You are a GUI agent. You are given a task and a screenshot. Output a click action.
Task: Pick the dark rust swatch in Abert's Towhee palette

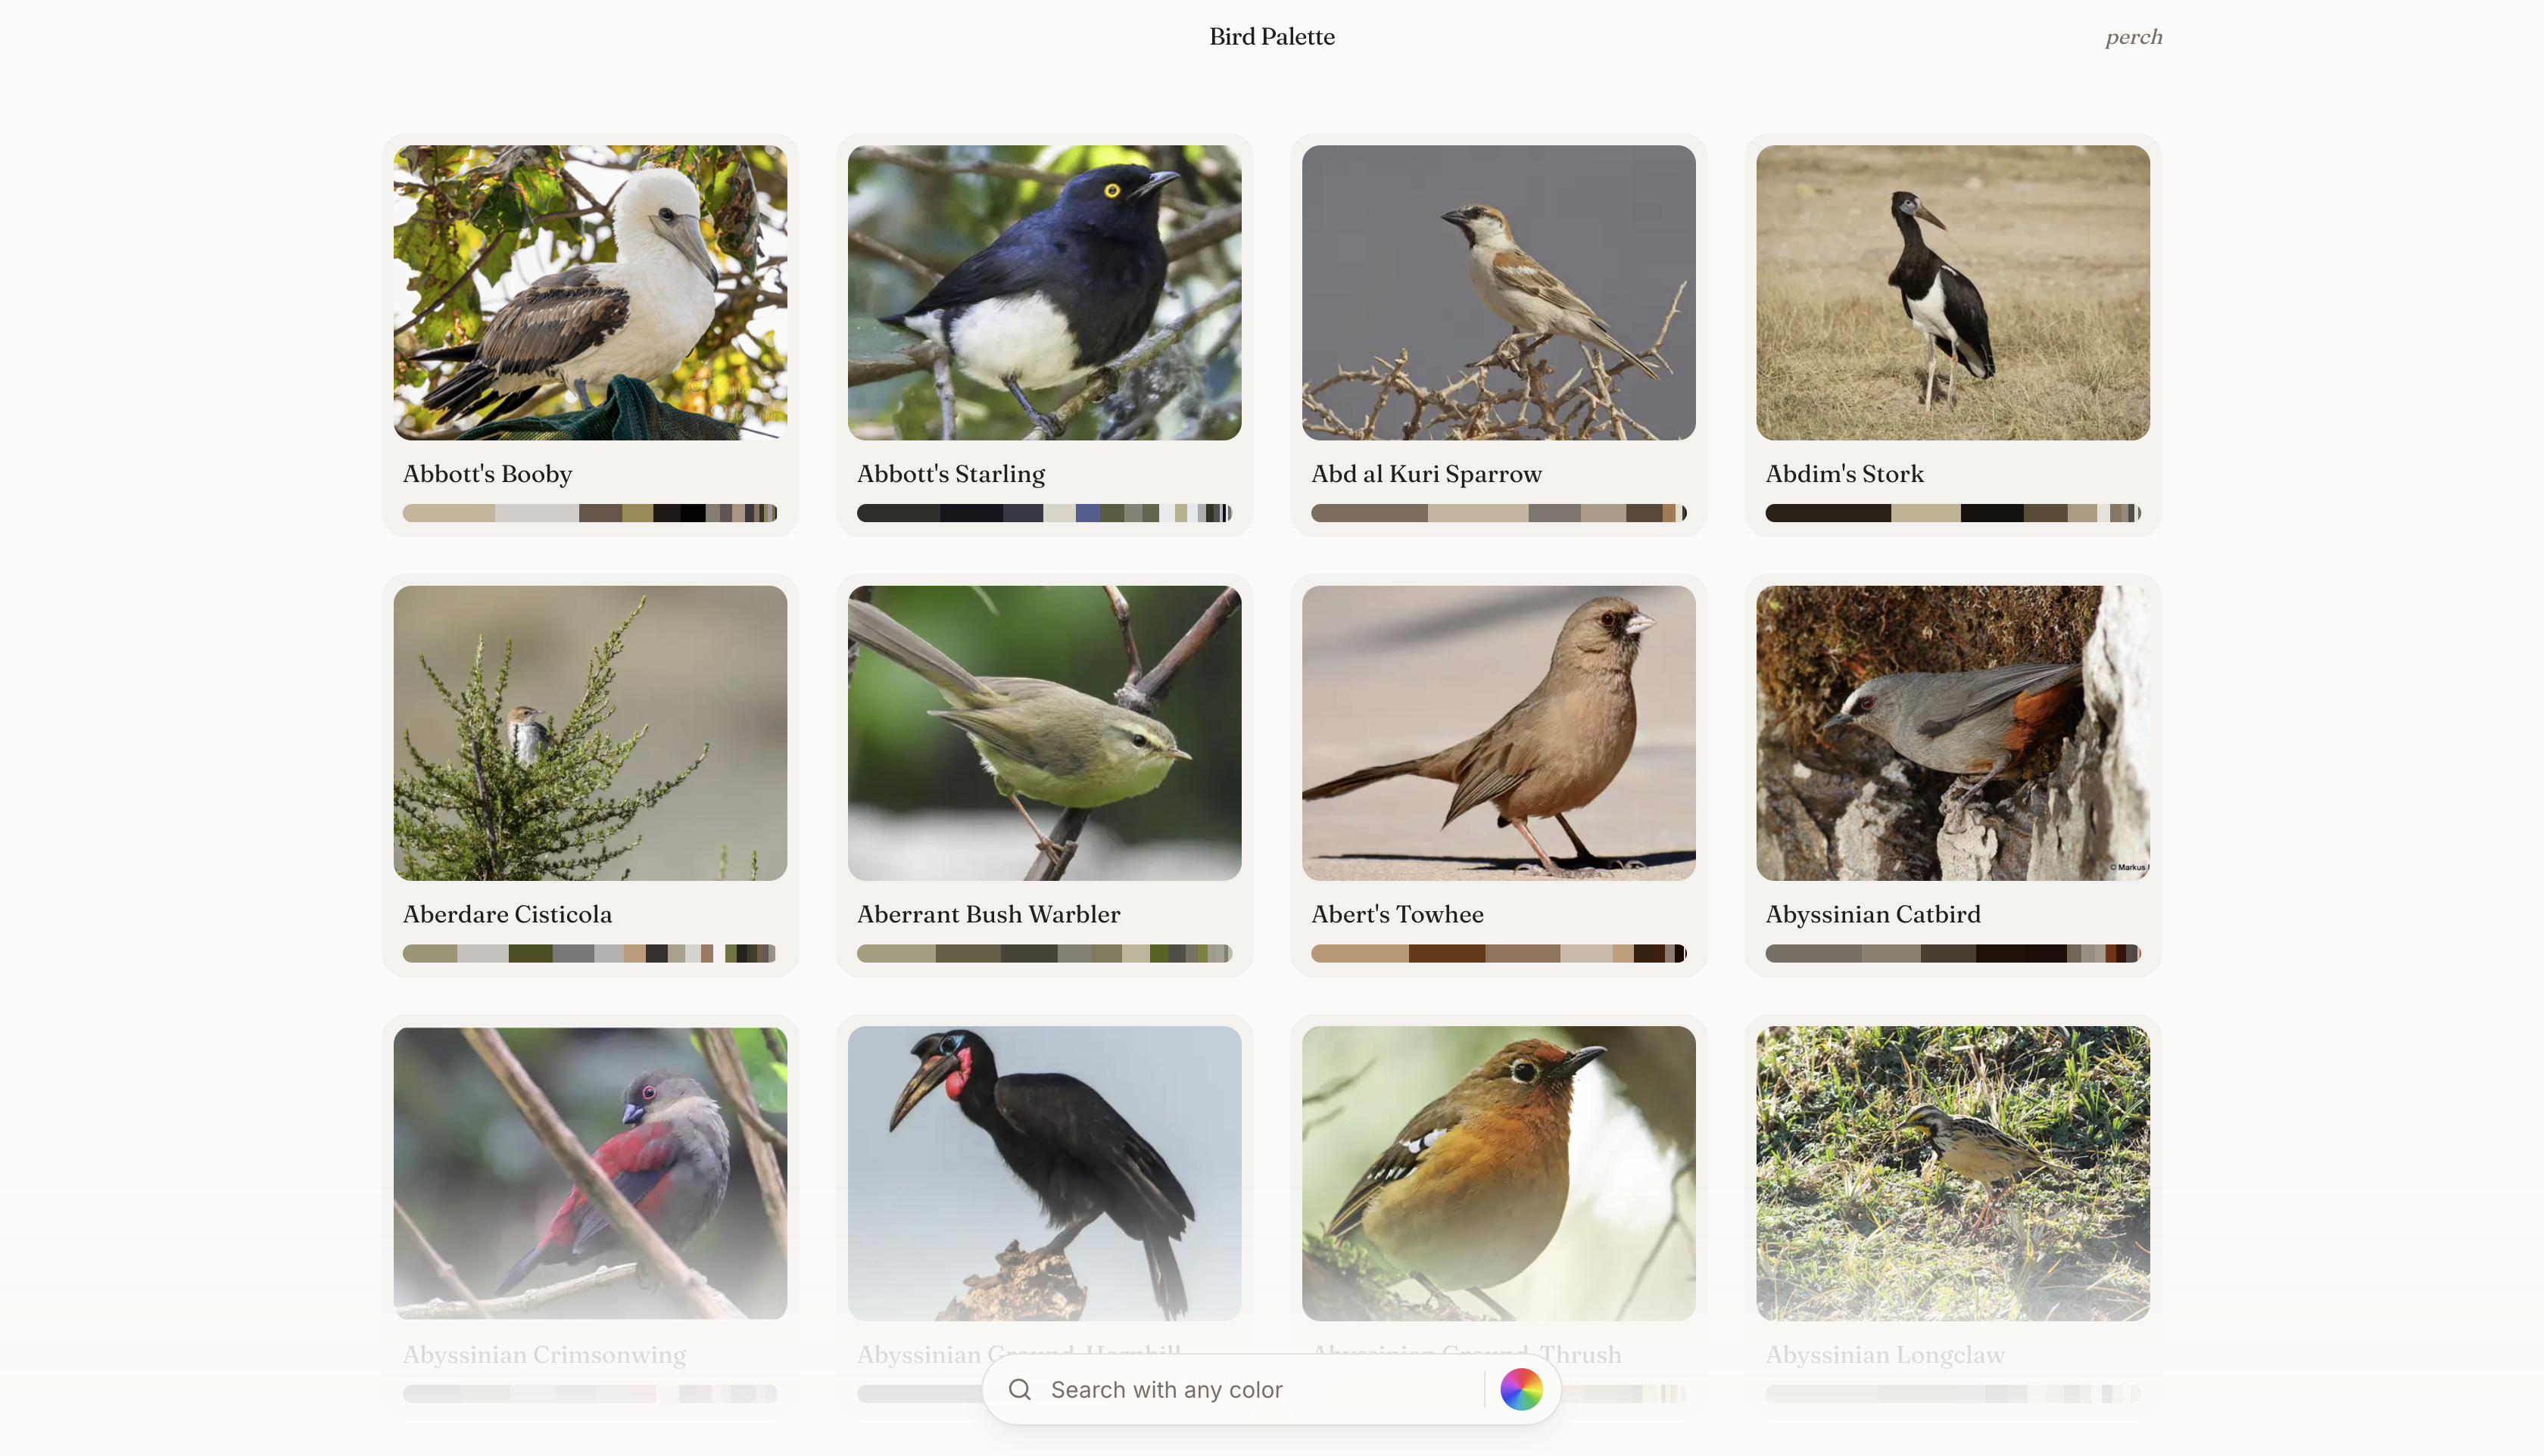click(1447, 954)
